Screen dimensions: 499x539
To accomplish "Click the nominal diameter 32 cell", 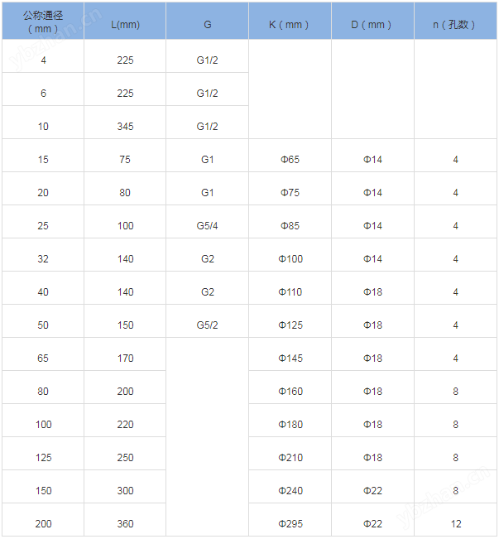I will coord(43,258).
